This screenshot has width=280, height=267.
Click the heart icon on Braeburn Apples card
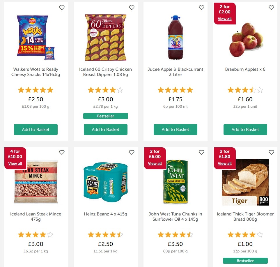271,8
